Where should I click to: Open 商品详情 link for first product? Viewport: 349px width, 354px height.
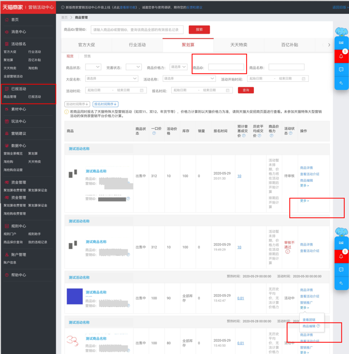tap(306, 168)
